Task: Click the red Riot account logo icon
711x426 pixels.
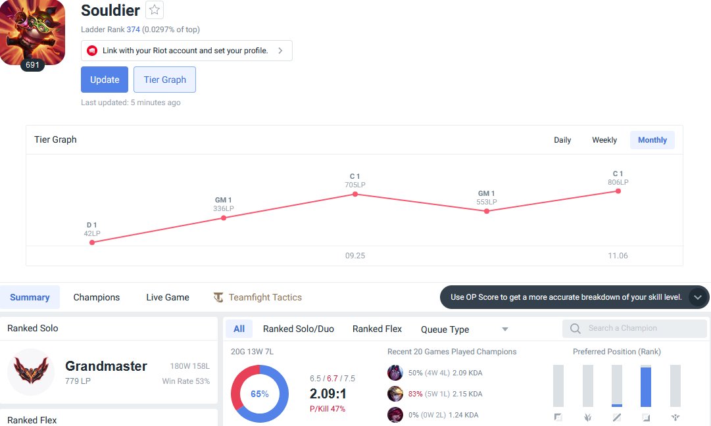Action: (92, 51)
